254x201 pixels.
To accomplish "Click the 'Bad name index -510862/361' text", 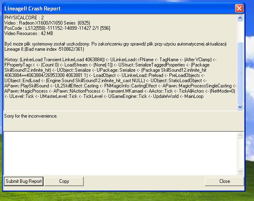I will click(x=55, y=49).
